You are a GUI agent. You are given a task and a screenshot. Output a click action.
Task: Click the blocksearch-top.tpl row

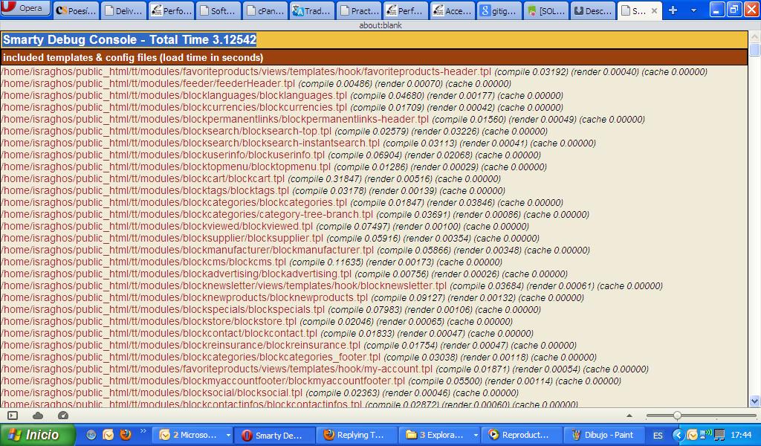pos(274,131)
